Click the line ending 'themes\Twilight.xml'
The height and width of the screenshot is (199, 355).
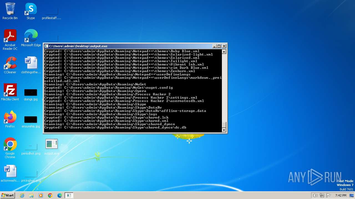121,61
